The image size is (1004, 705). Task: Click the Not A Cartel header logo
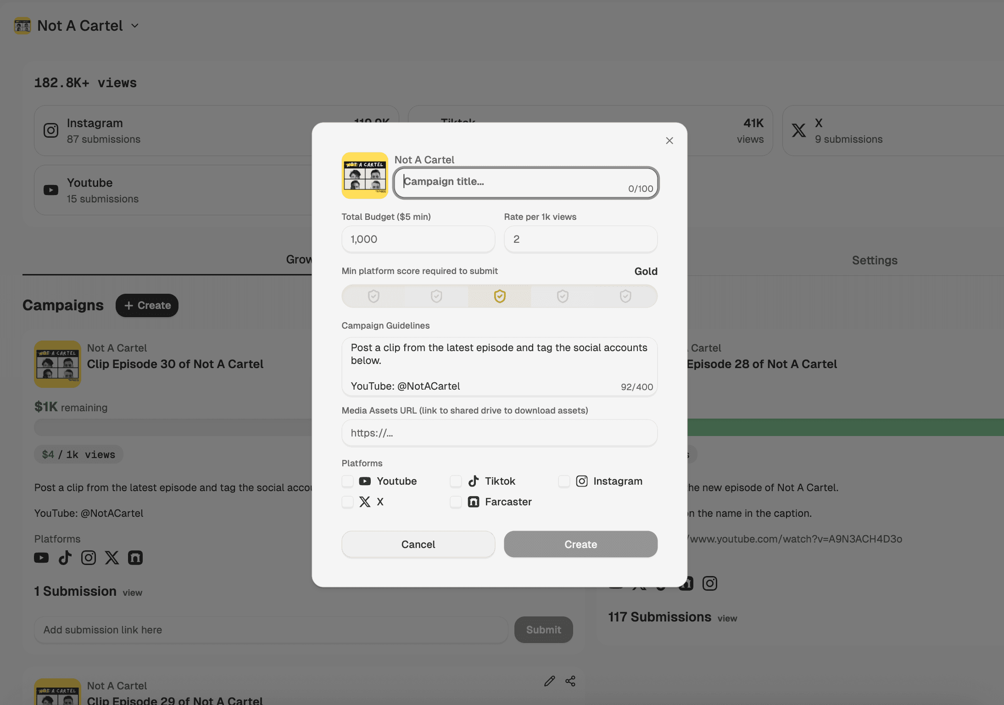(22, 26)
